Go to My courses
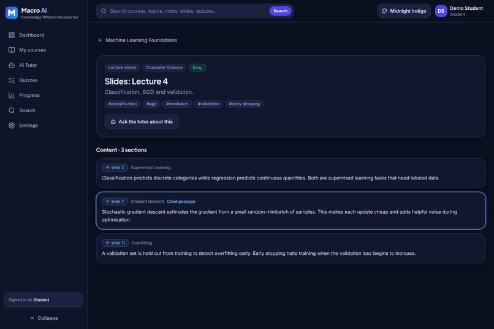 [44, 50]
